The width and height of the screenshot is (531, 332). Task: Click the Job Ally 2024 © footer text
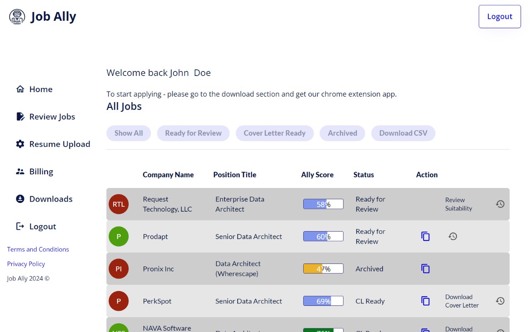point(28,278)
